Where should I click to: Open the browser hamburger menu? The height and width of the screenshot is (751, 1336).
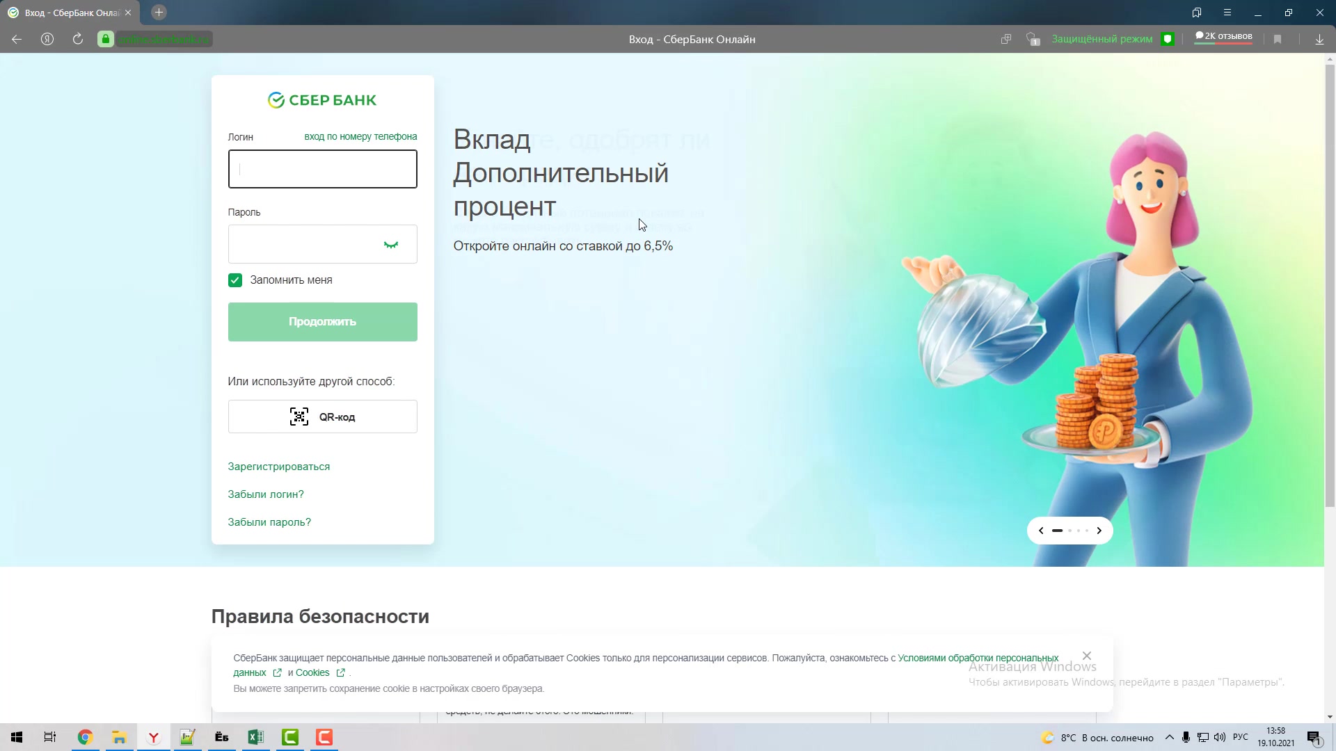(1227, 13)
